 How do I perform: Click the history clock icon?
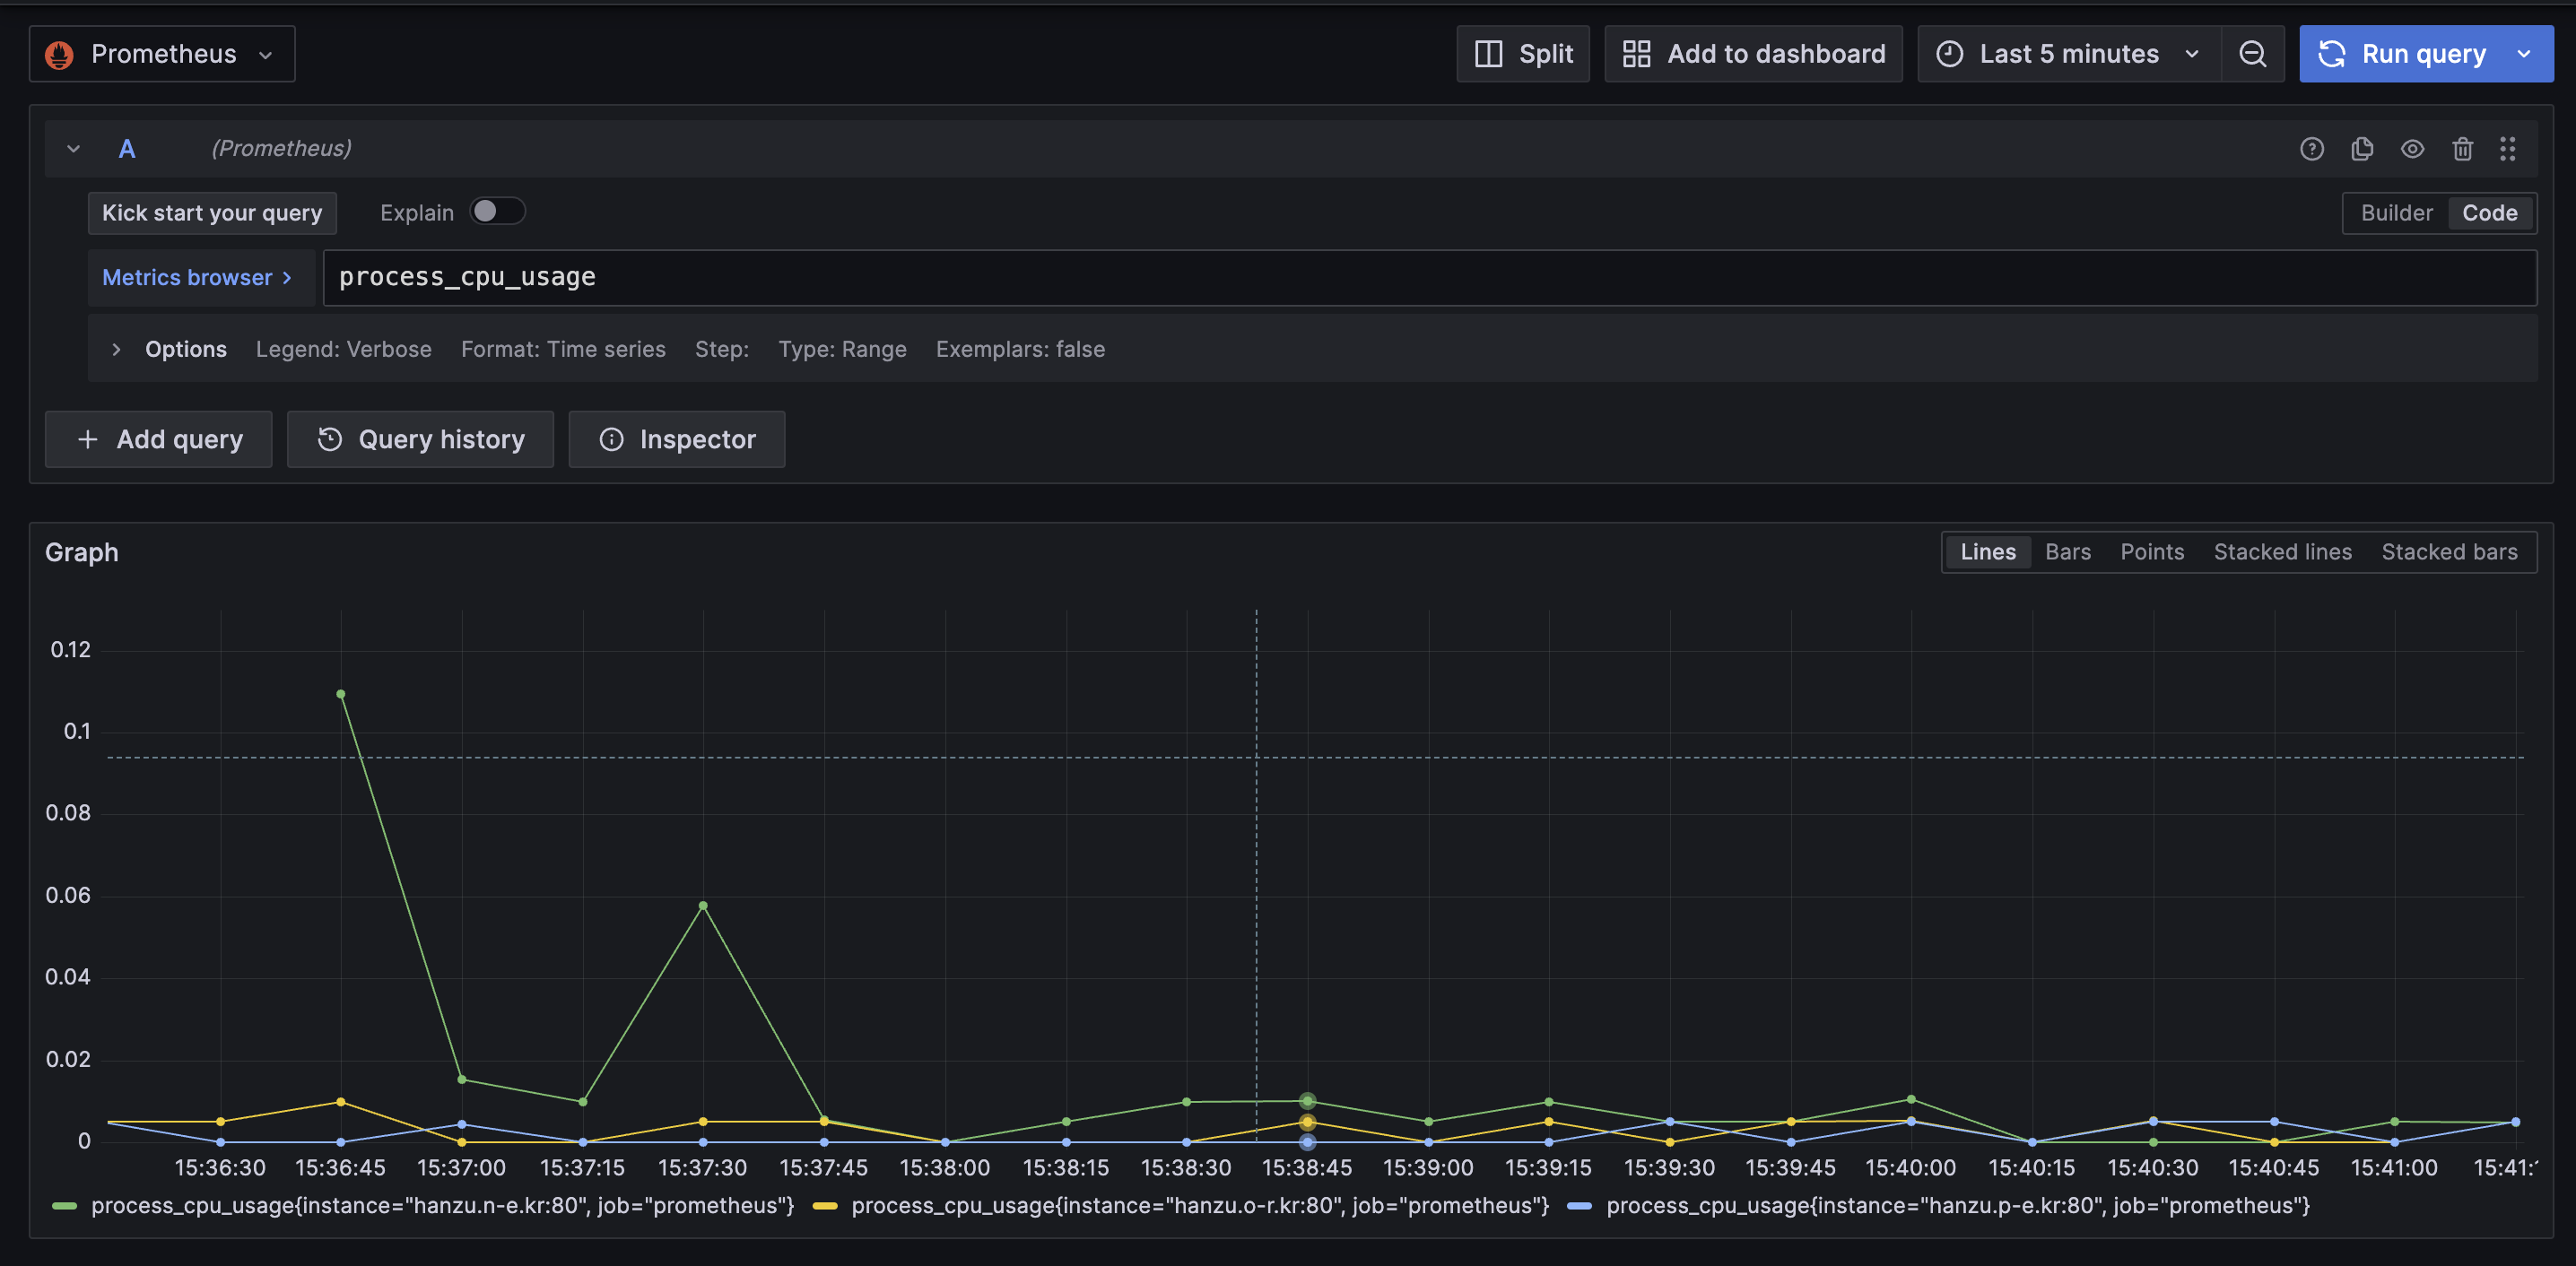point(330,439)
